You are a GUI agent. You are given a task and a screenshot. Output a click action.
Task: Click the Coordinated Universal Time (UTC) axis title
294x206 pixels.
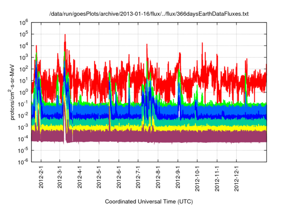click(x=149, y=201)
